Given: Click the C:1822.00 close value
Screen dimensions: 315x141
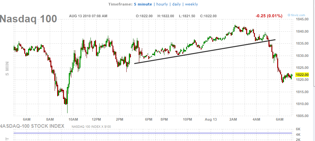Looking at the screenshot, I should click(x=208, y=16).
